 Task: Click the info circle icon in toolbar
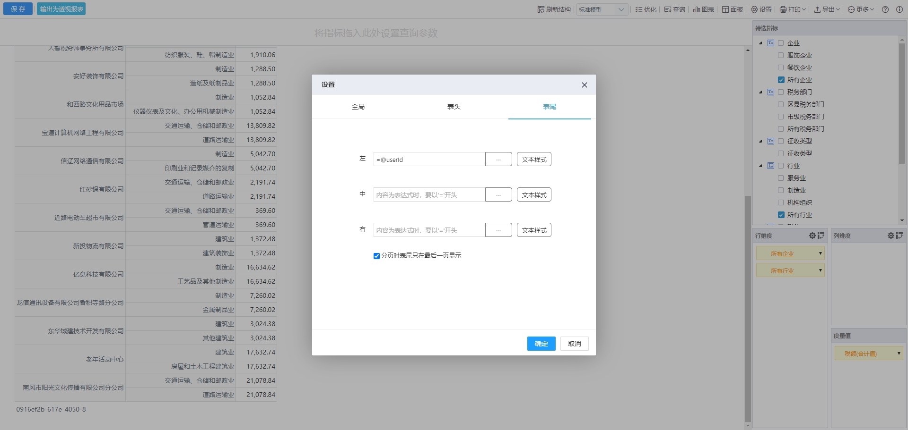[x=899, y=9]
